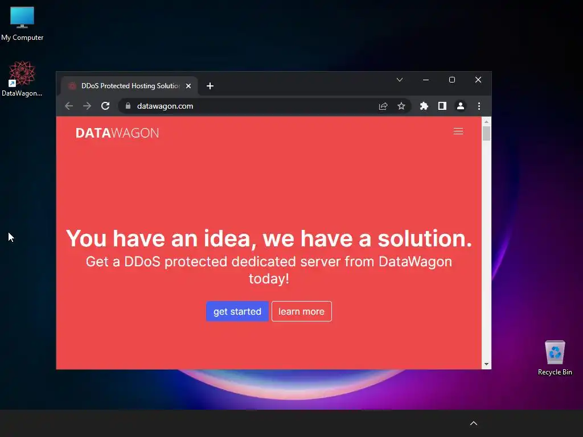Close the Chrome window
583x437 pixels.
(478, 80)
